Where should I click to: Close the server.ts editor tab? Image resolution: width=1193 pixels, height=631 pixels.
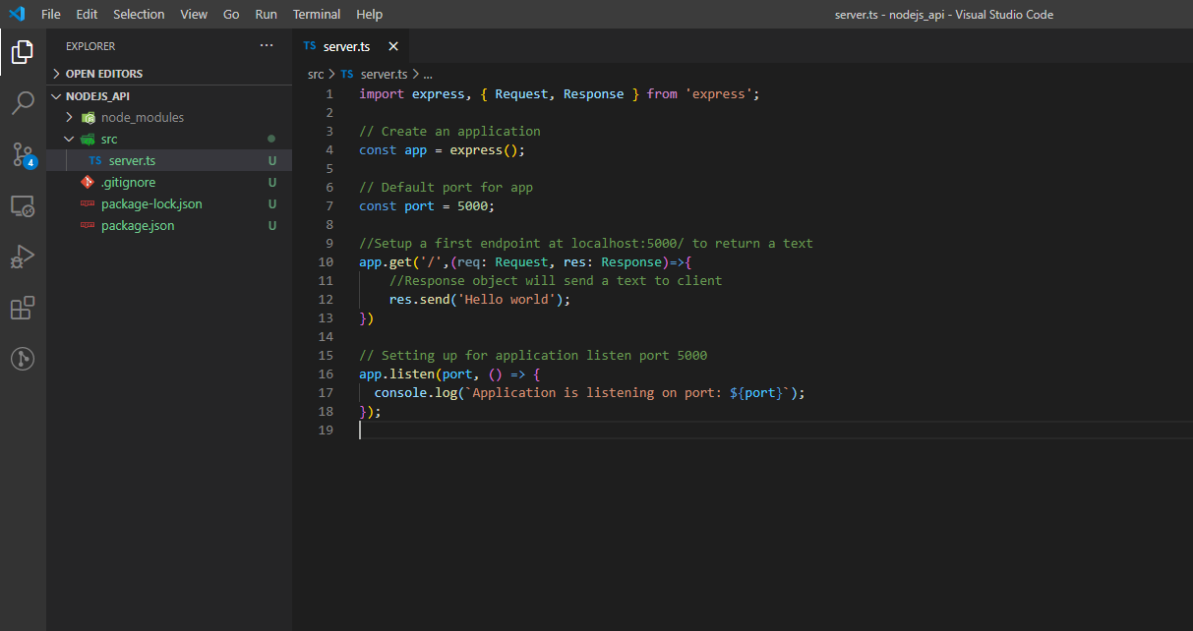coord(393,46)
